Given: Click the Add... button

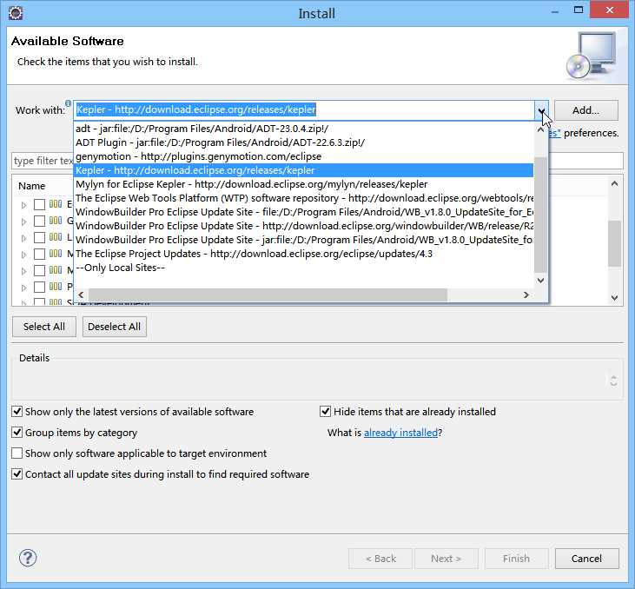Looking at the screenshot, I should coord(586,110).
